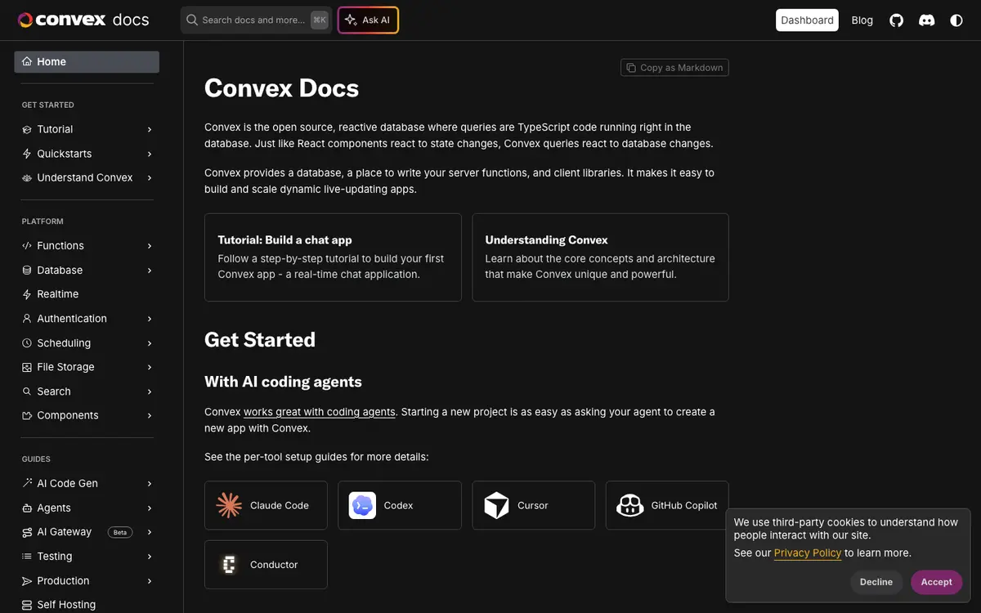
Task: Open the Codex setup card
Action: 400,505
